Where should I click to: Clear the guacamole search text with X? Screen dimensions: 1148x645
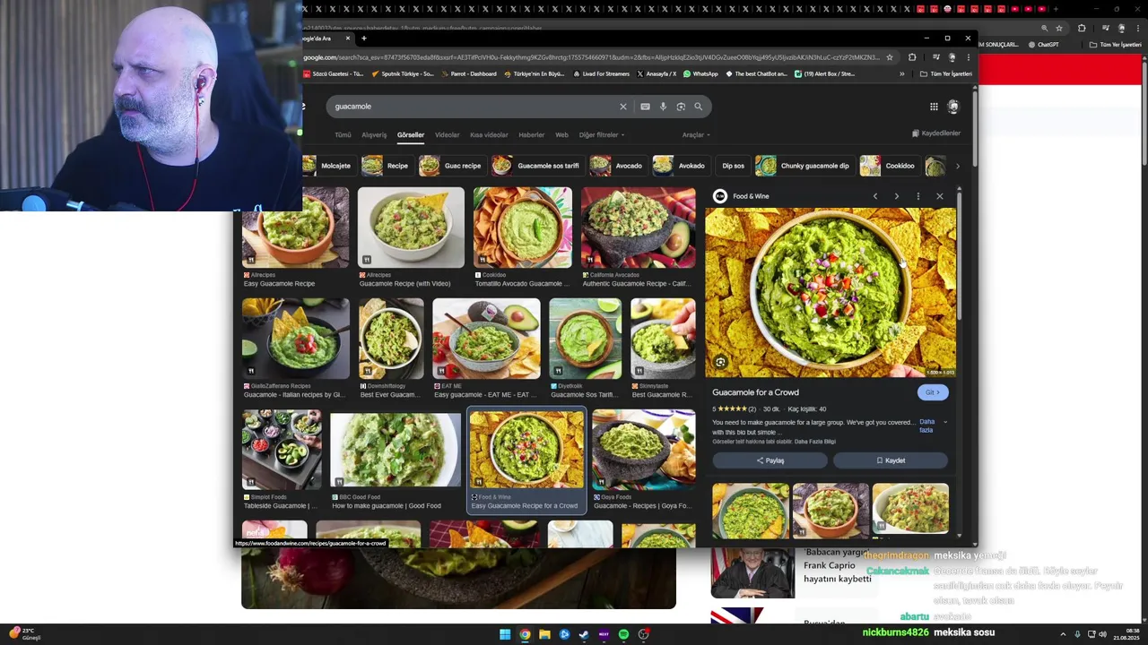click(x=623, y=107)
